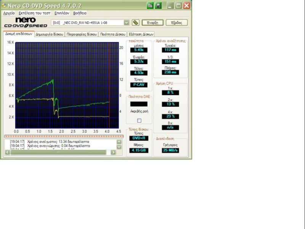Viewport: 305px width, 229px height.
Task: Click the average speed value 5.49x
Action: point(139,50)
